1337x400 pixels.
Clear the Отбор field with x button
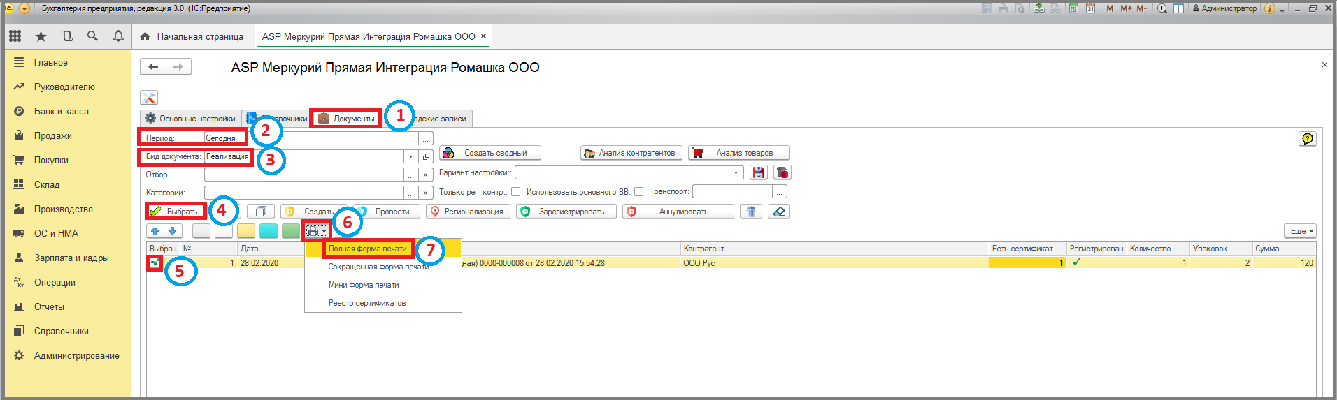tap(425, 175)
